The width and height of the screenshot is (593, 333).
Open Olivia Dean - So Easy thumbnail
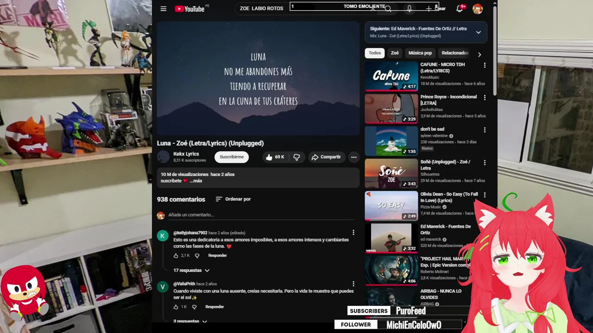tap(391, 206)
